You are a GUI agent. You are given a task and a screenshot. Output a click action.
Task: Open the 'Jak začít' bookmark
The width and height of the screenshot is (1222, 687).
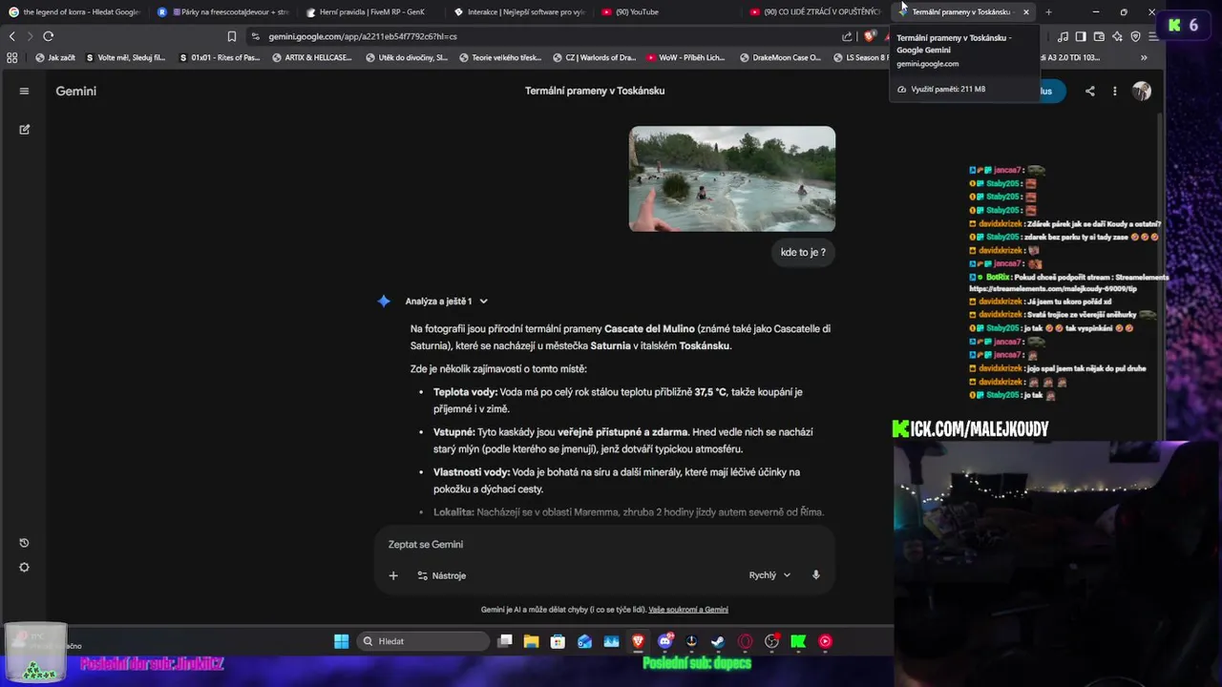coord(55,57)
